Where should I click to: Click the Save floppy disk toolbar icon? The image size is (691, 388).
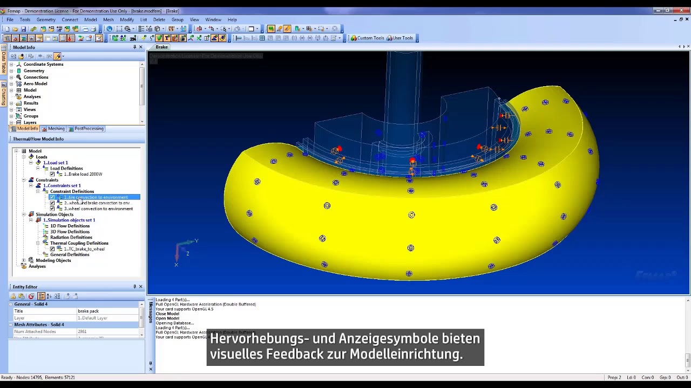23,29
